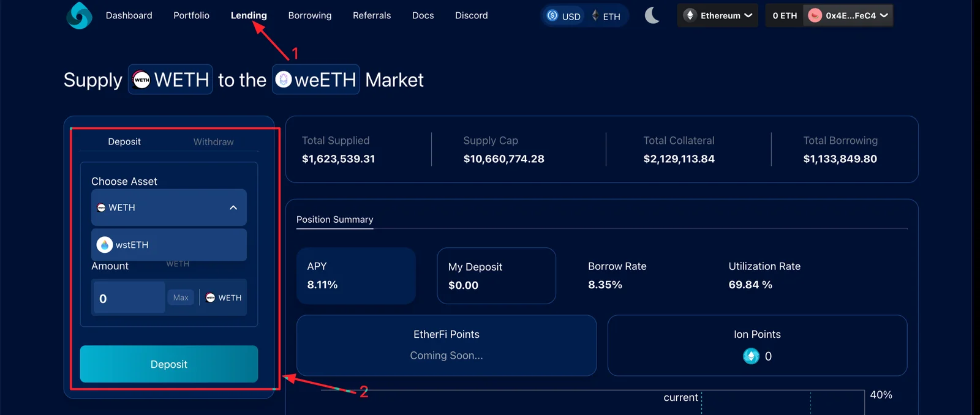Select the Position Summary tab
Image resolution: width=980 pixels, height=415 pixels.
(334, 219)
